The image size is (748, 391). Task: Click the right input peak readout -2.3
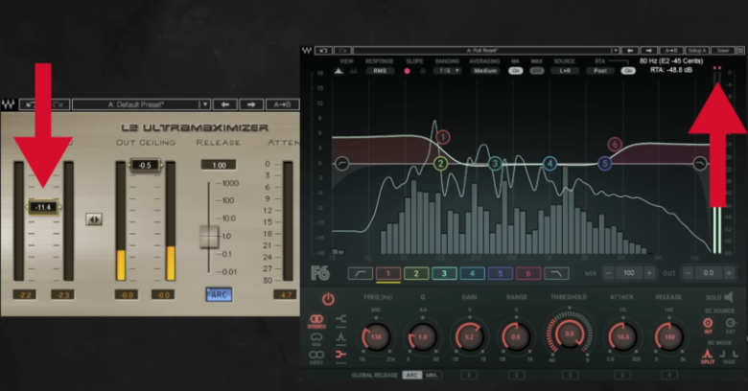click(62, 295)
